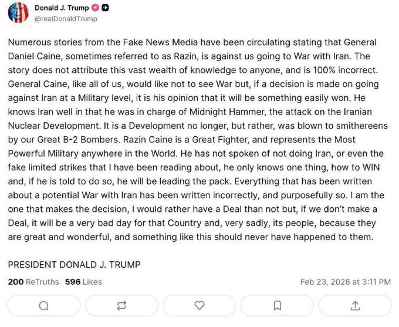Click the reply speech bubble icon
The width and height of the screenshot is (399, 327).
pyautogui.click(x=44, y=306)
